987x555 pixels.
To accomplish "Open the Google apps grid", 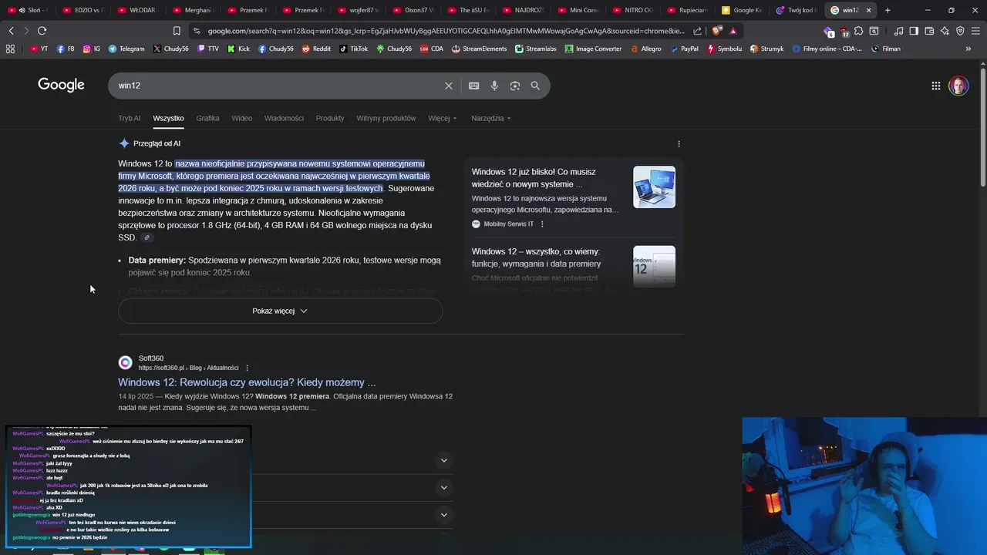I will [935, 86].
